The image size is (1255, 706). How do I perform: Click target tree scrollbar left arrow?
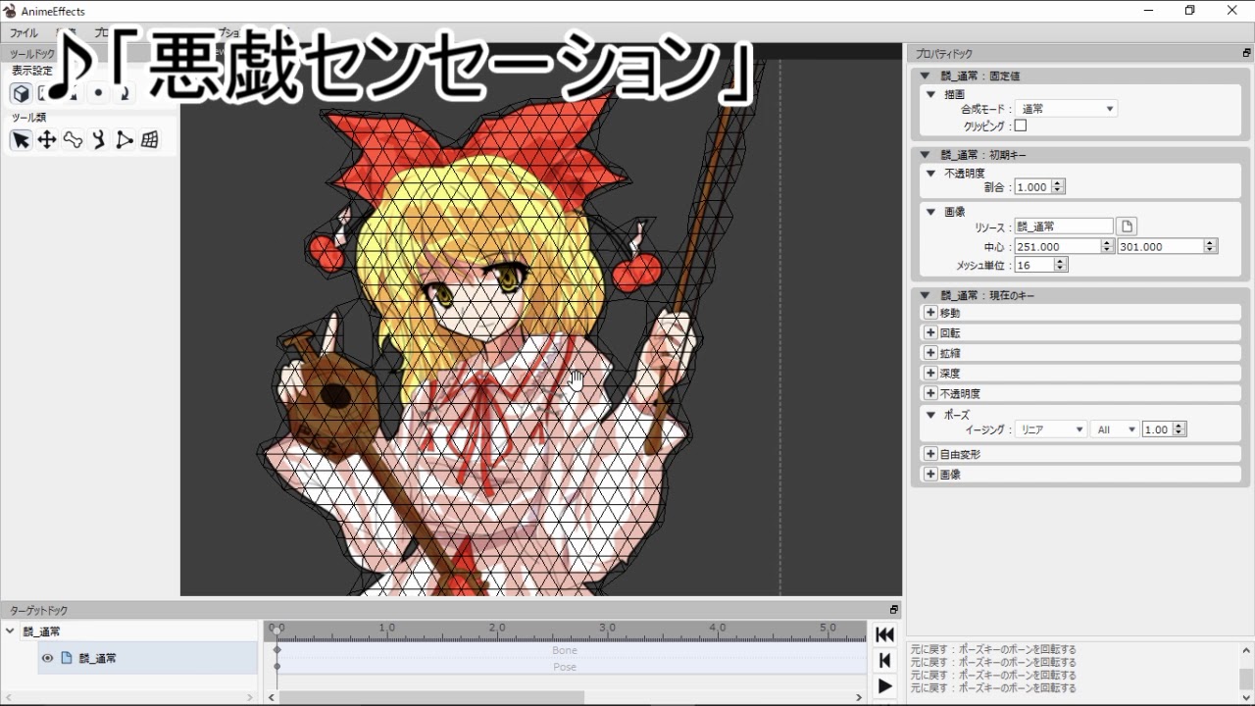(7, 697)
